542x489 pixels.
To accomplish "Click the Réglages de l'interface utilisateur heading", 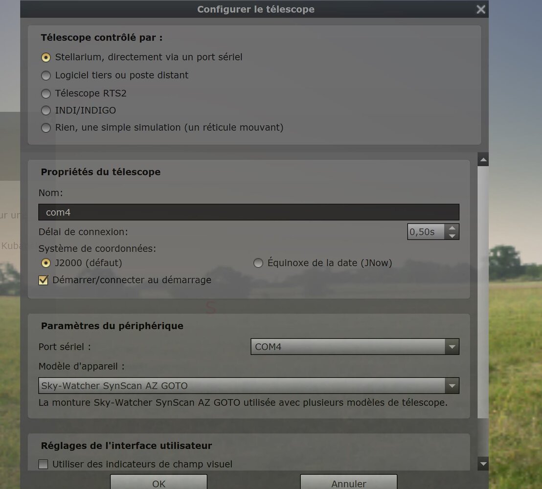I will coord(126,446).
